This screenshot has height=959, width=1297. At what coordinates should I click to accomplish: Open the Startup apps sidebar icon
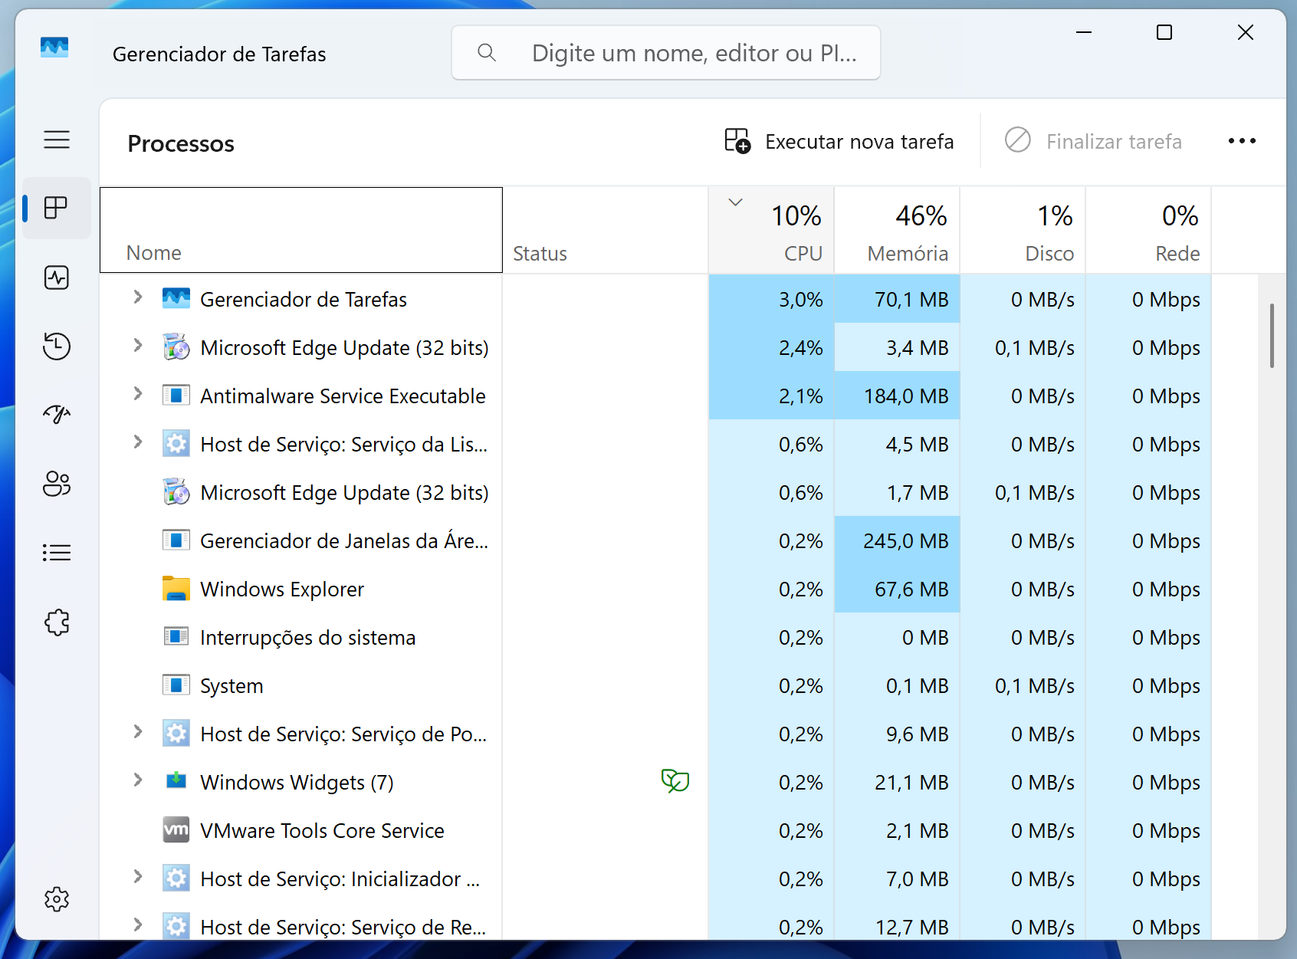57,415
